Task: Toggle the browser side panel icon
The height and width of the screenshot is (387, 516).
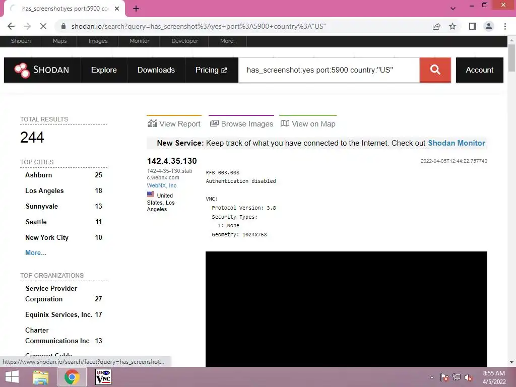Action: point(473,26)
